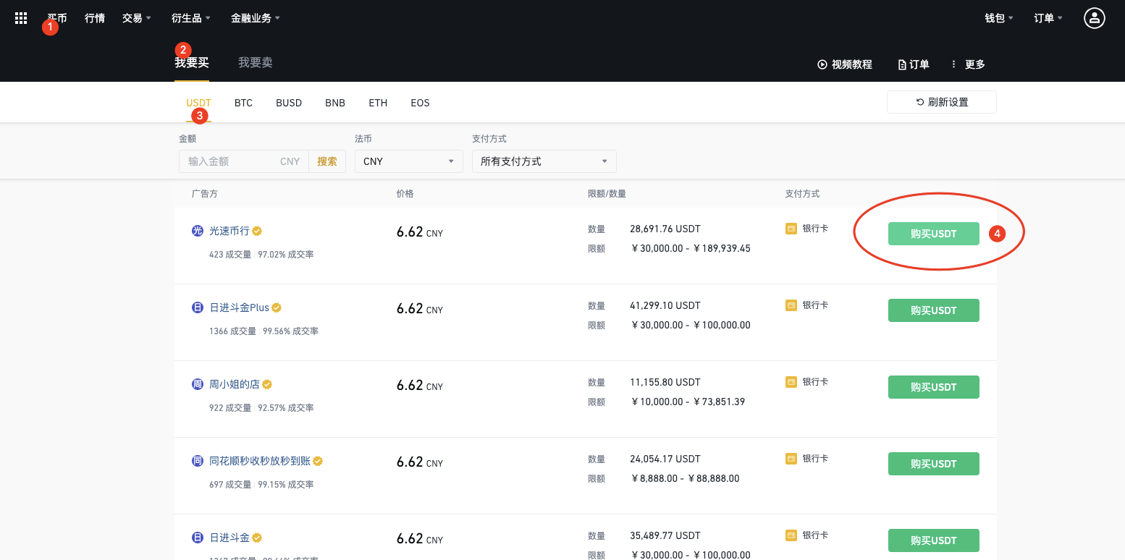Click the 28,691.76 USDT quantity
1125x560 pixels.
pyautogui.click(x=665, y=229)
